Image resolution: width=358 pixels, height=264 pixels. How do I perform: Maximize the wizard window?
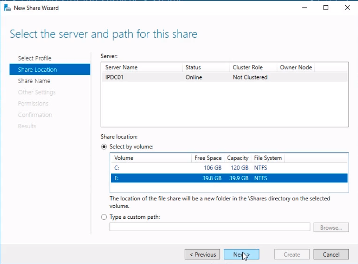326,8
